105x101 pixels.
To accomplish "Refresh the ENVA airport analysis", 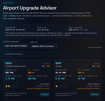I will [x=45, y=94].
